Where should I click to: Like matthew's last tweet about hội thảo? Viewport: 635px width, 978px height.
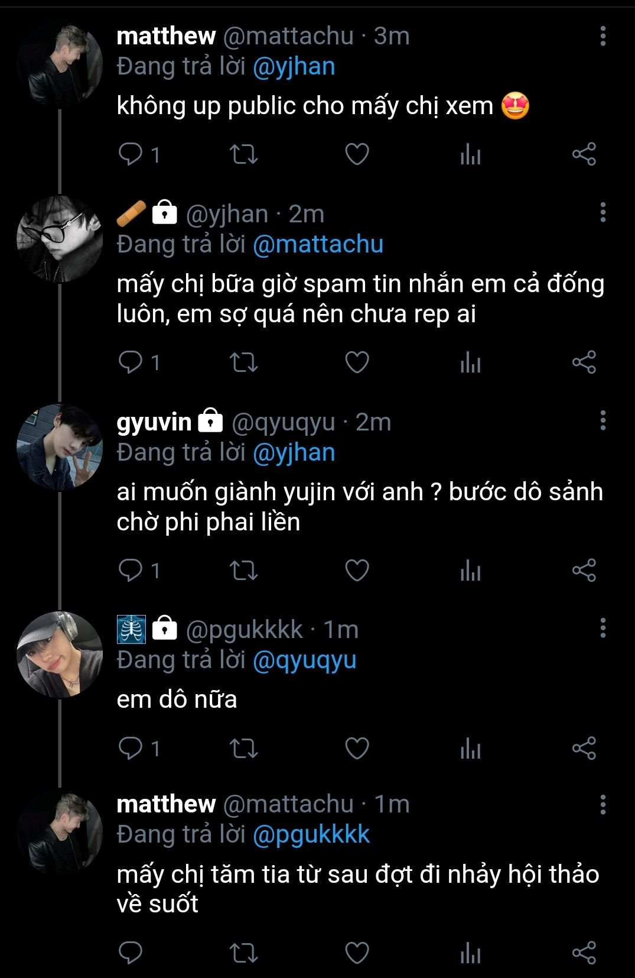[357, 953]
